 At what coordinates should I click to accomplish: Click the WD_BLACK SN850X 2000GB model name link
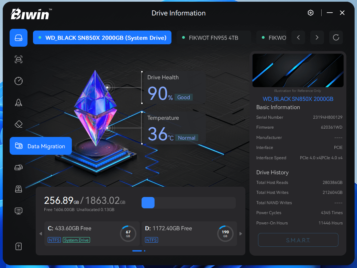[x=298, y=99]
